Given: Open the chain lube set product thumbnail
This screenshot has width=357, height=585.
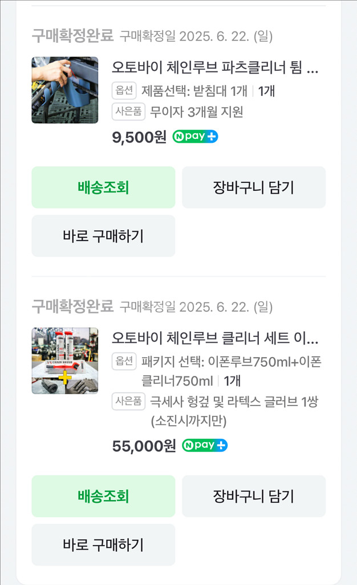Looking at the screenshot, I should point(64,360).
